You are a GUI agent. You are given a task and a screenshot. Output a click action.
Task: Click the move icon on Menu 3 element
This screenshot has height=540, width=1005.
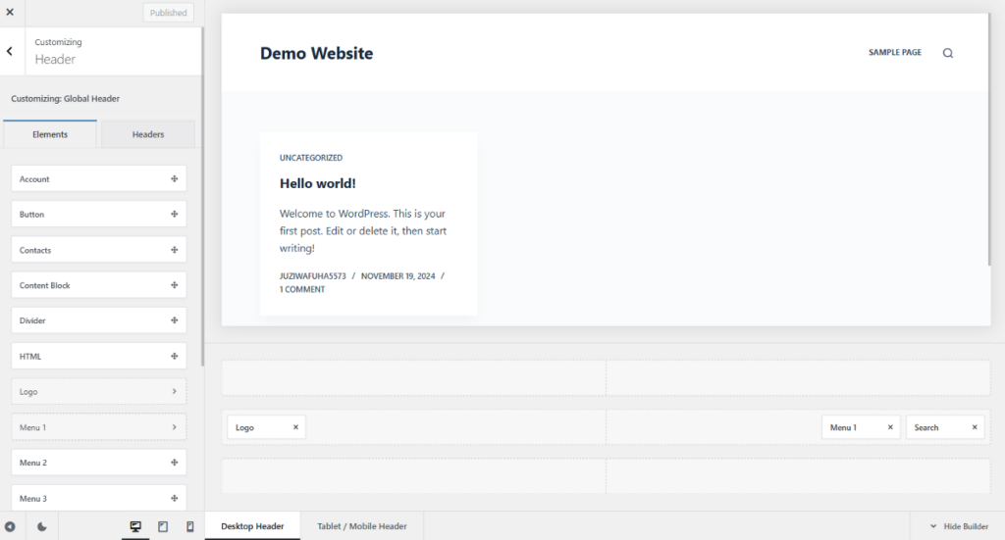click(x=175, y=499)
